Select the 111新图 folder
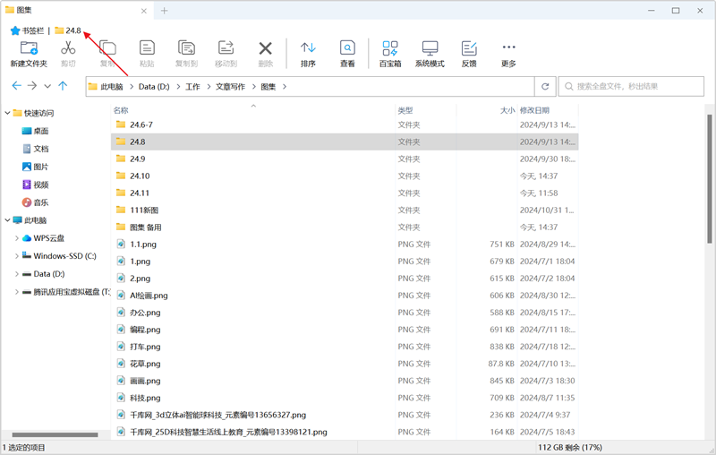Image resolution: width=716 pixels, height=455 pixels. 345,210
